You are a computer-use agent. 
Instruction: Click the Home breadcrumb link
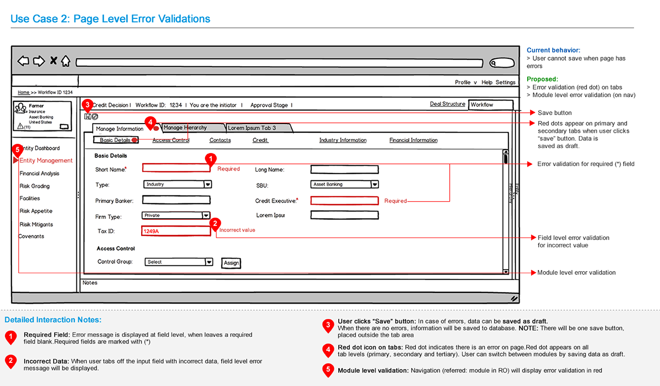[24, 92]
